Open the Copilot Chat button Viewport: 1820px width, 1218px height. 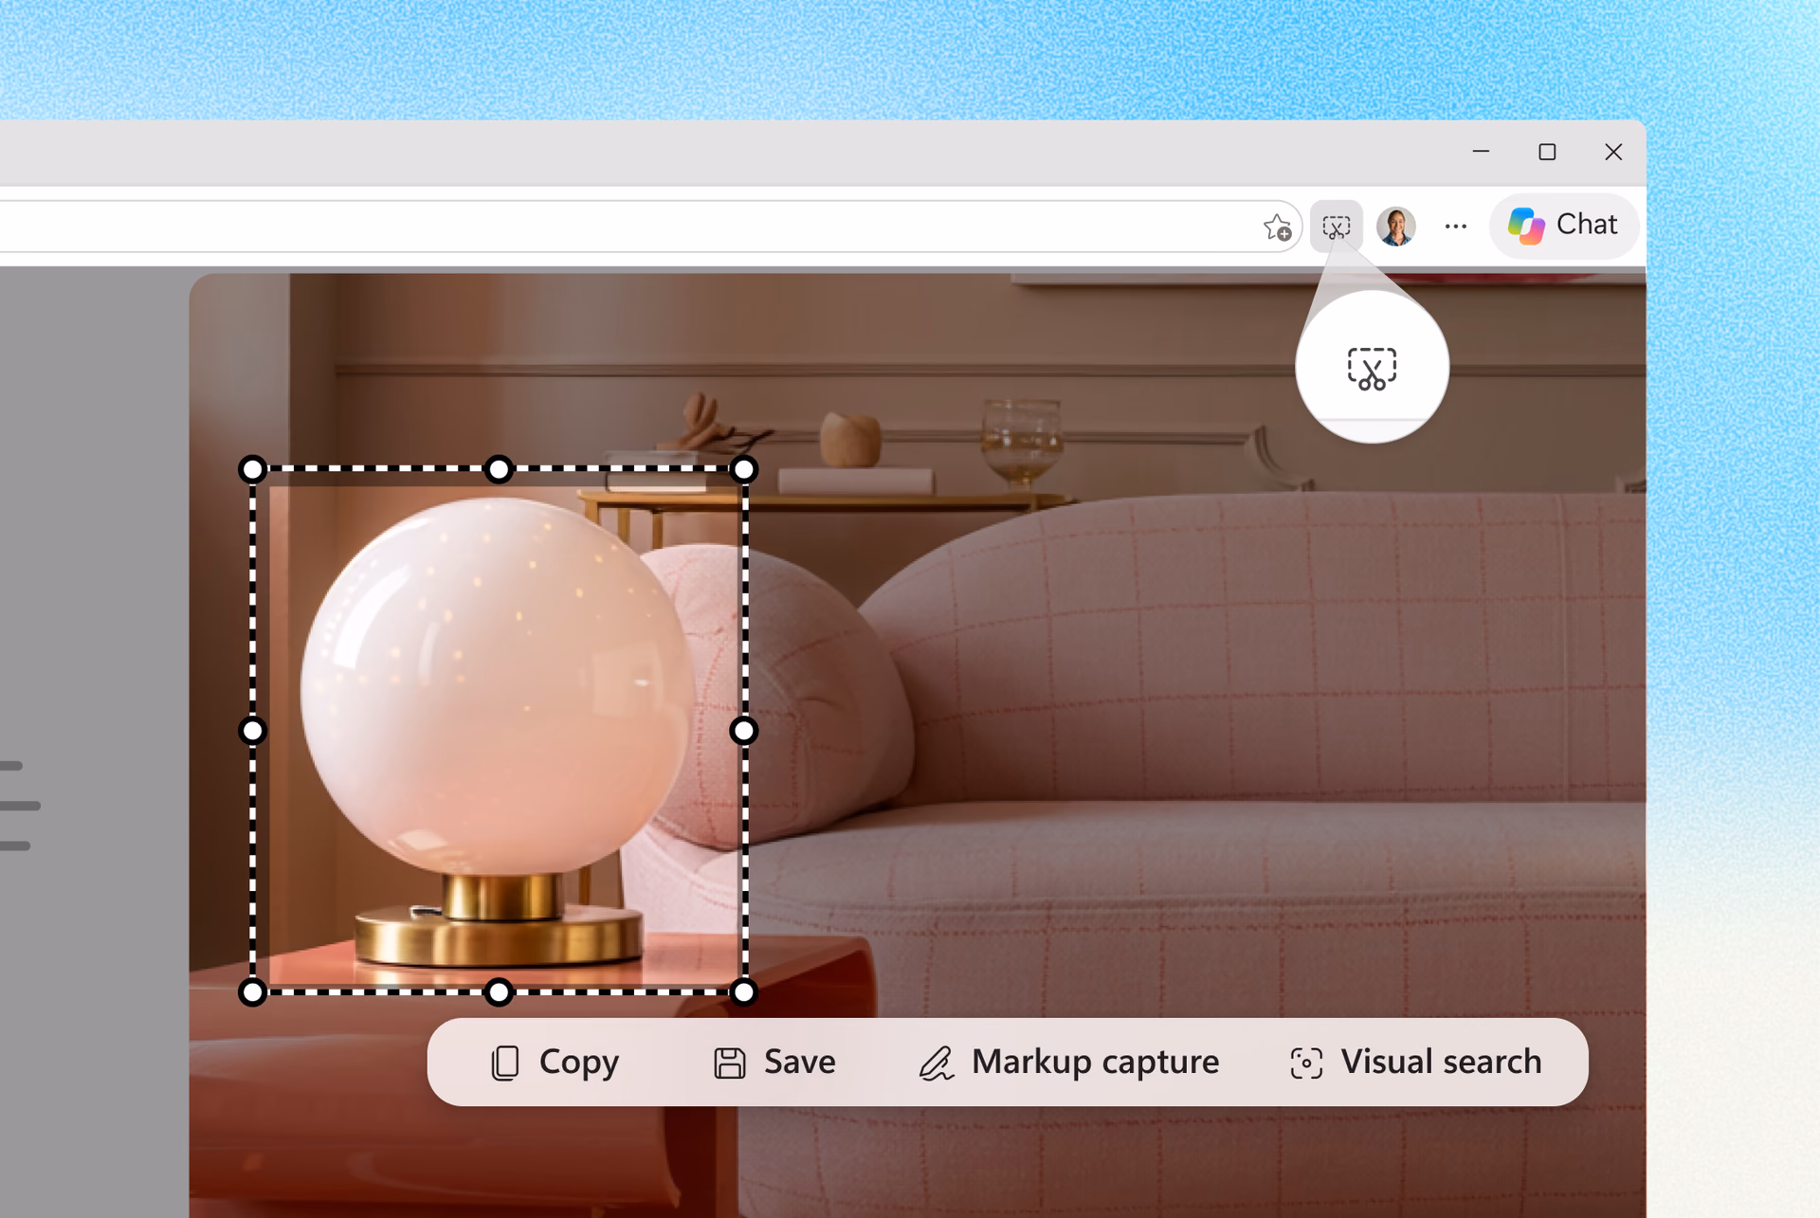click(1563, 226)
